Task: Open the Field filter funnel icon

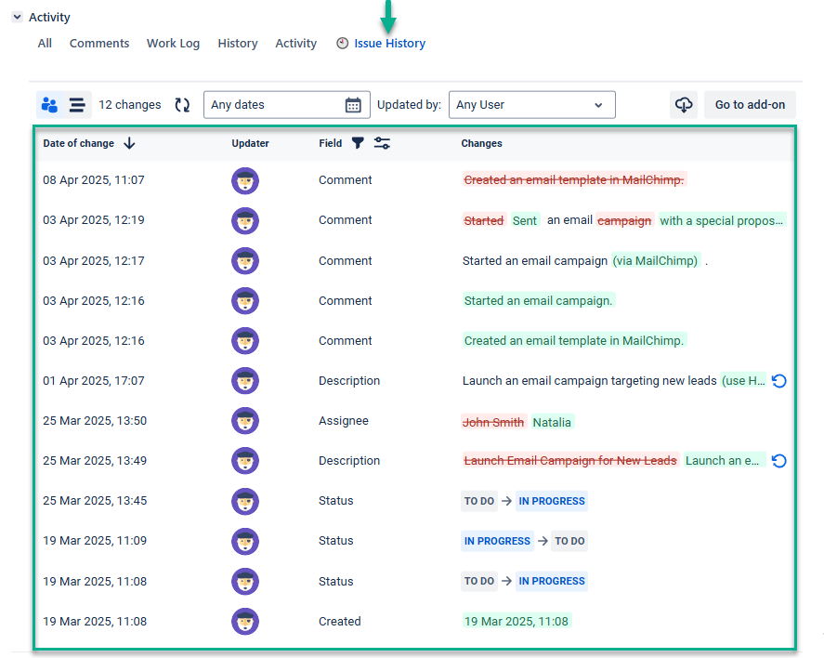Action: pyautogui.click(x=358, y=143)
